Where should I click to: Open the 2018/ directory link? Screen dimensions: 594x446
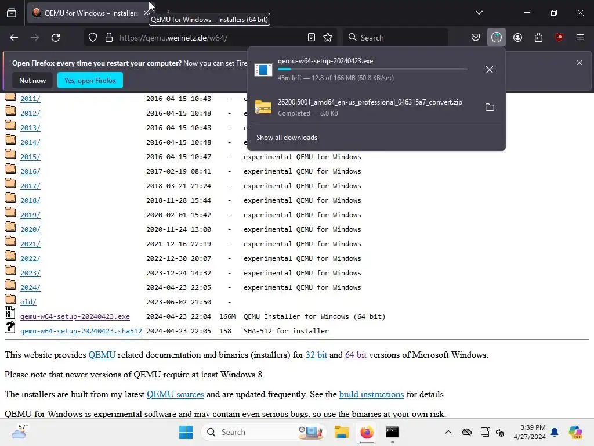tap(30, 200)
